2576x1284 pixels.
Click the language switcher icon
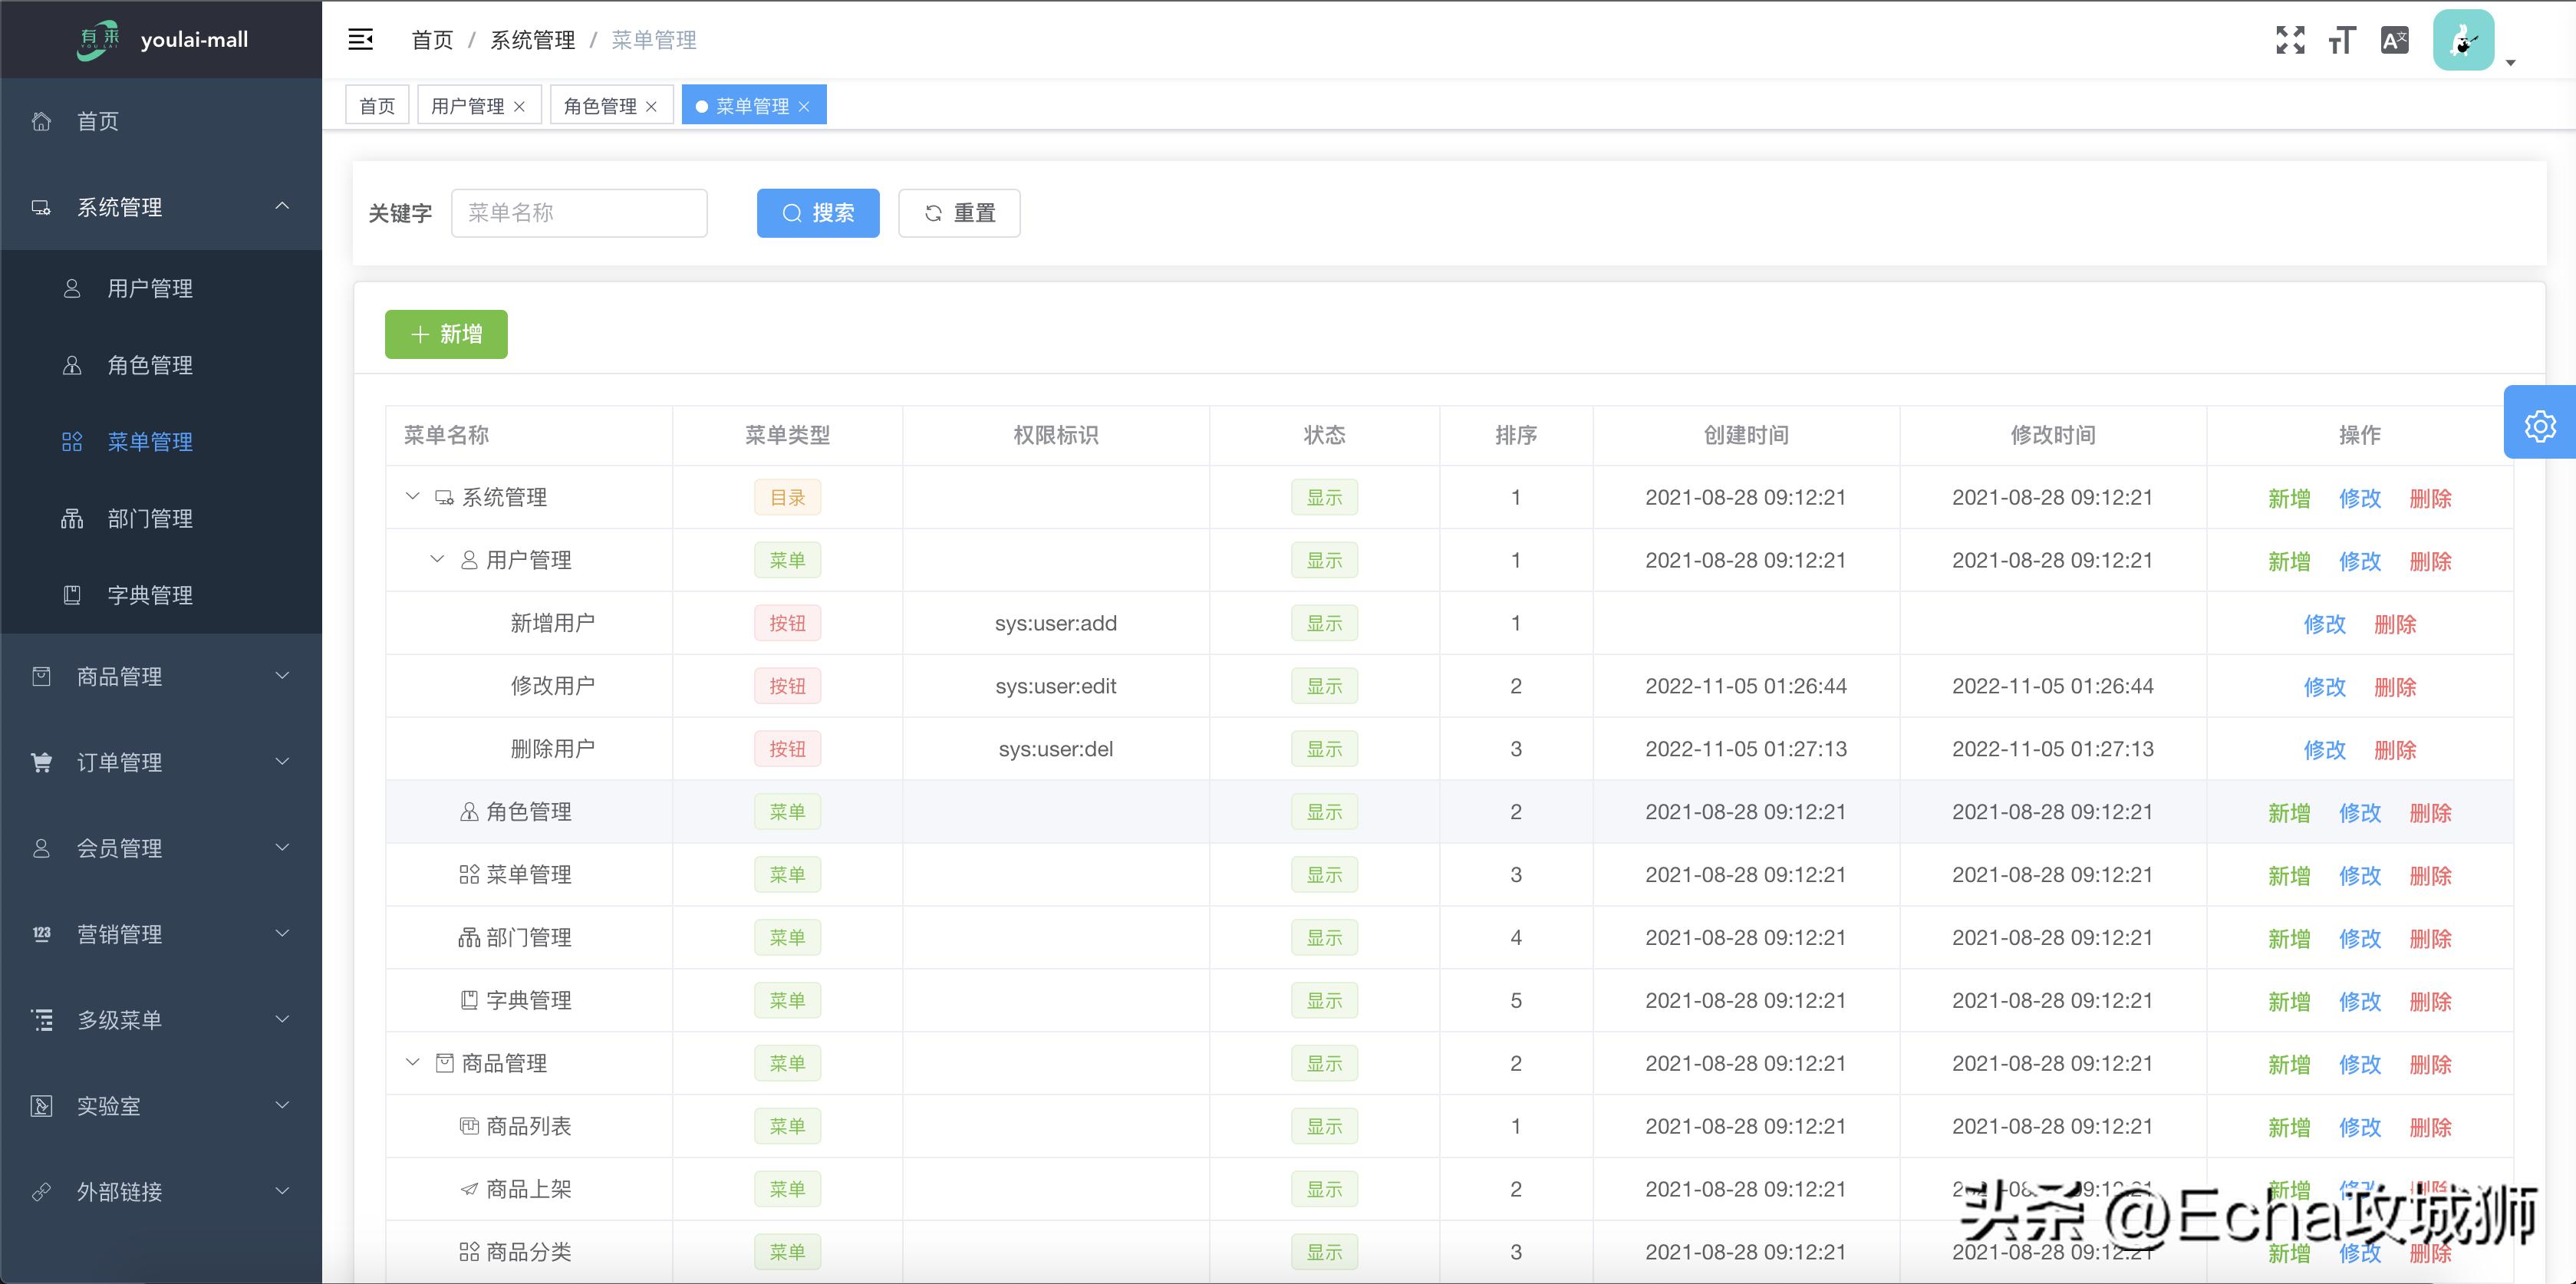tap(2394, 39)
